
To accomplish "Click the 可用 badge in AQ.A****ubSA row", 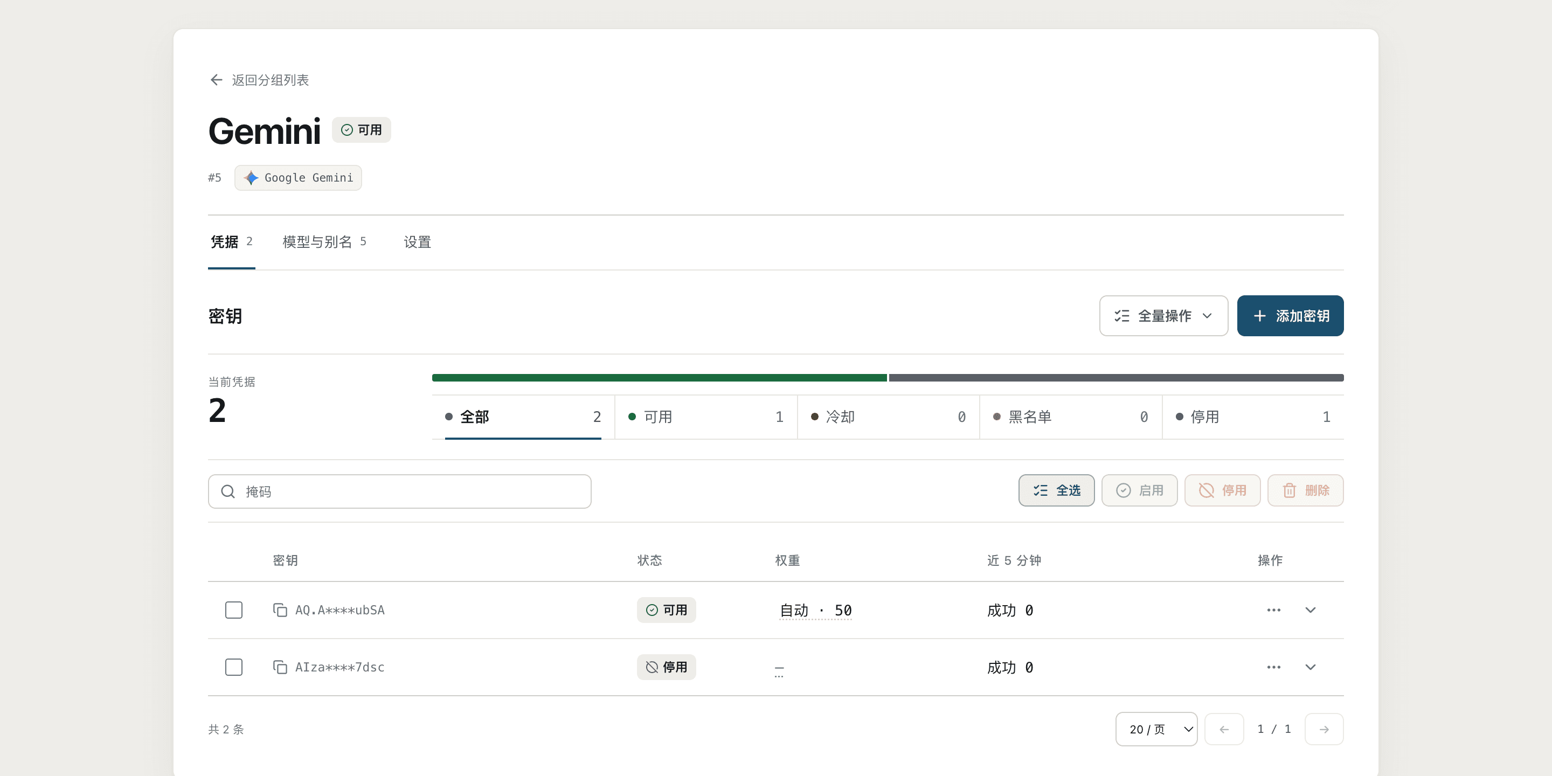I will point(666,611).
